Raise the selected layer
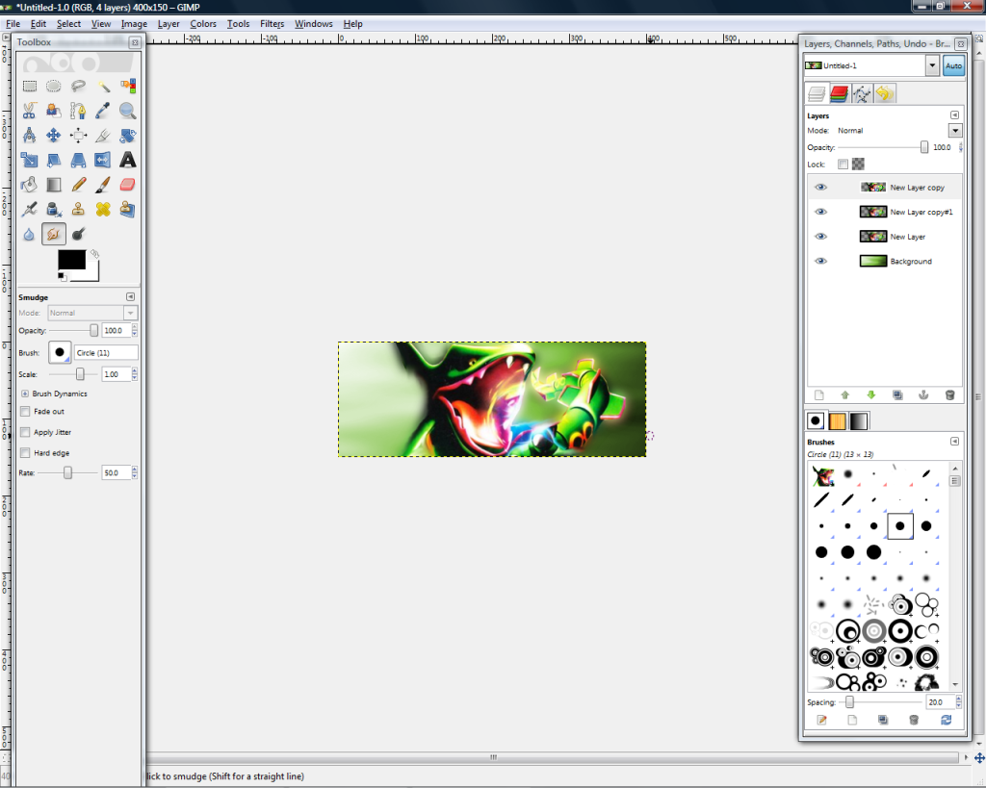This screenshot has height=788, width=986. coord(845,395)
